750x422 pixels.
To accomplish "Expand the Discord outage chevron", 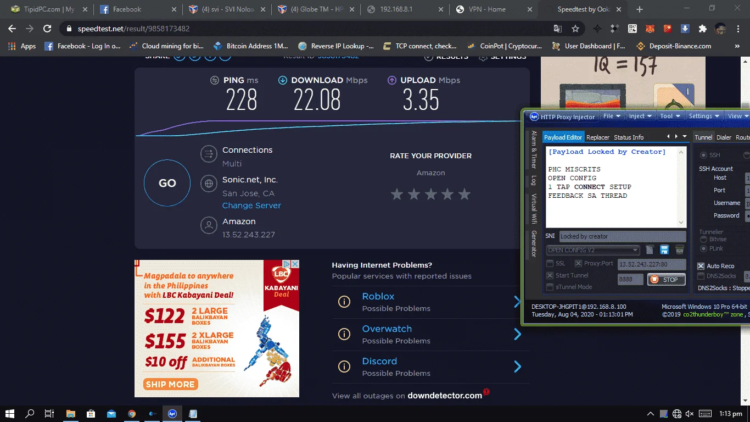I will [x=517, y=367].
